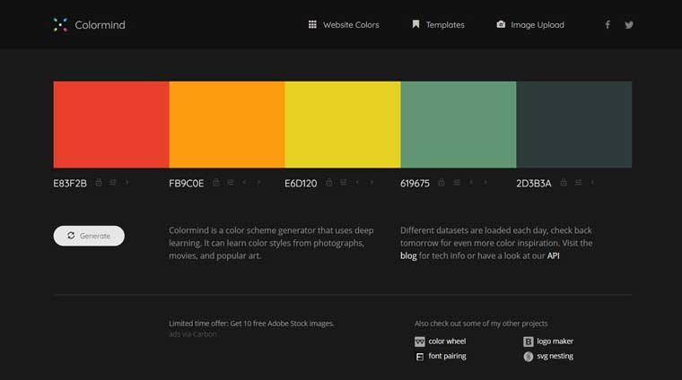Move the E83F2B color right
The height and width of the screenshot is (380, 682).
coord(127,183)
